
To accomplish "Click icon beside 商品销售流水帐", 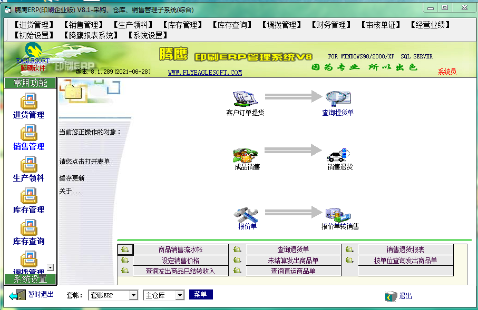I will point(125,249).
